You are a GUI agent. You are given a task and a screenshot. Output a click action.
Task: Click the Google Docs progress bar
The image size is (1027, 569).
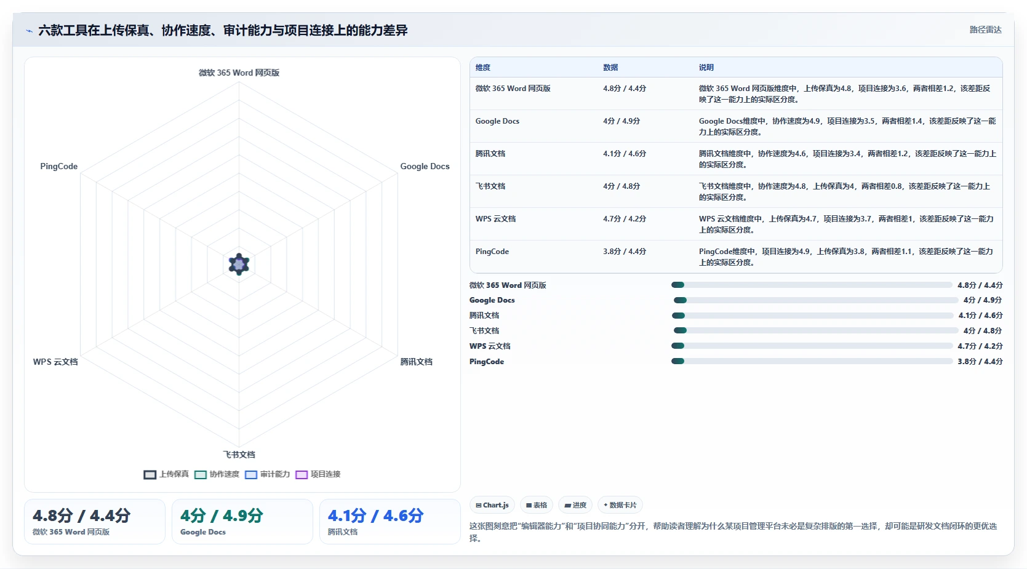[x=816, y=300]
